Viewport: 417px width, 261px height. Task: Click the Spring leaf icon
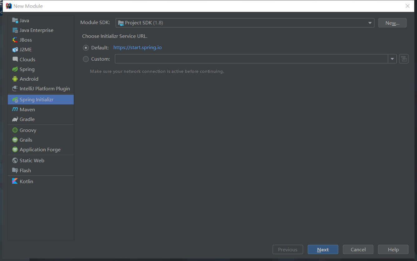pyautogui.click(x=15, y=69)
